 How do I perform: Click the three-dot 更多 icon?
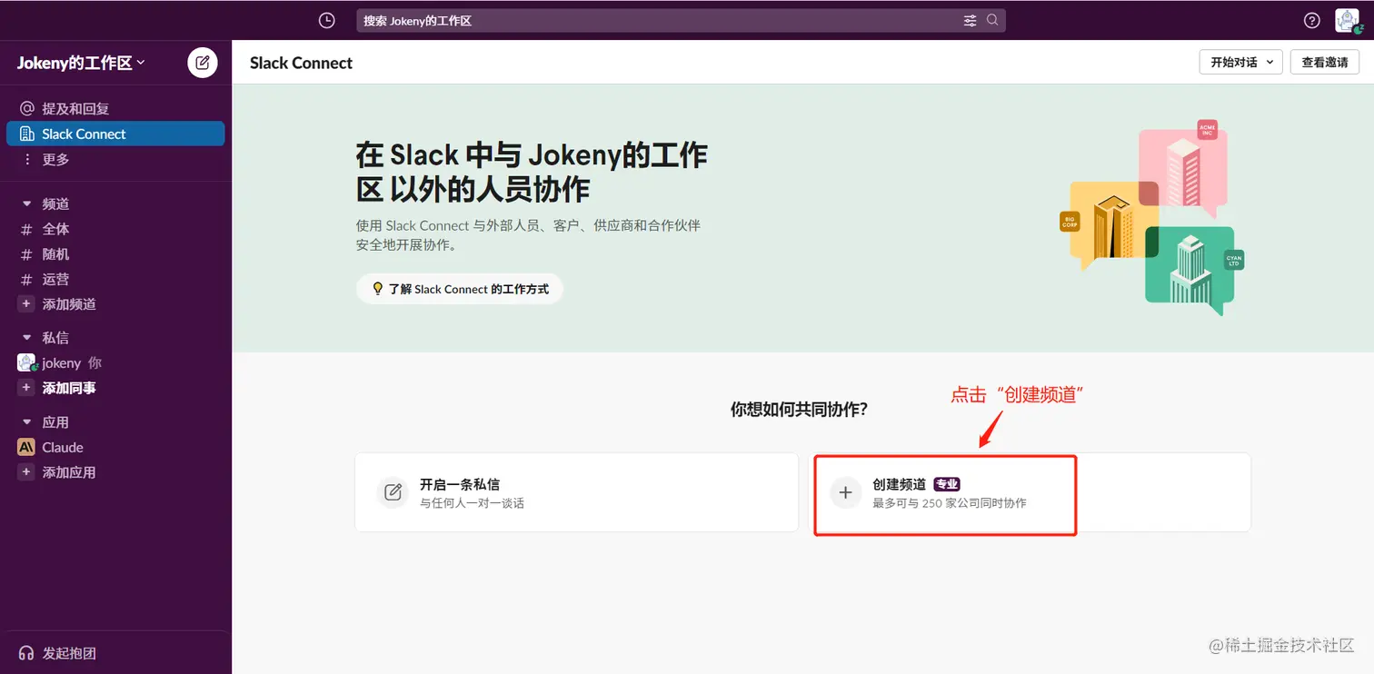pos(26,159)
